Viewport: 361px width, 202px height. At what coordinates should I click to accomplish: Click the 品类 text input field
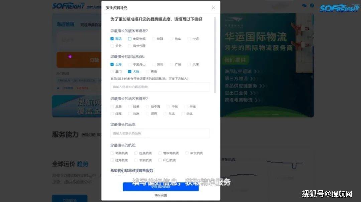click(x=160, y=133)
